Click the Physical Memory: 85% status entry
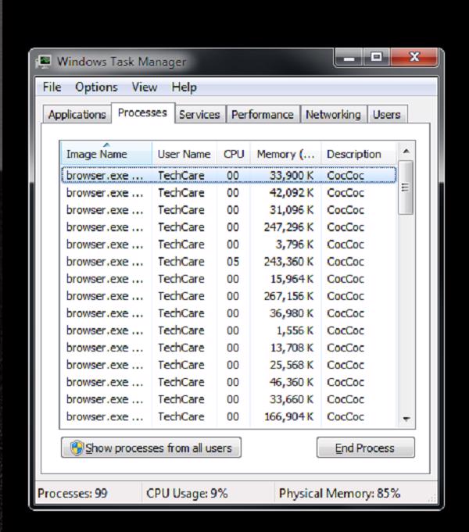 339,493
